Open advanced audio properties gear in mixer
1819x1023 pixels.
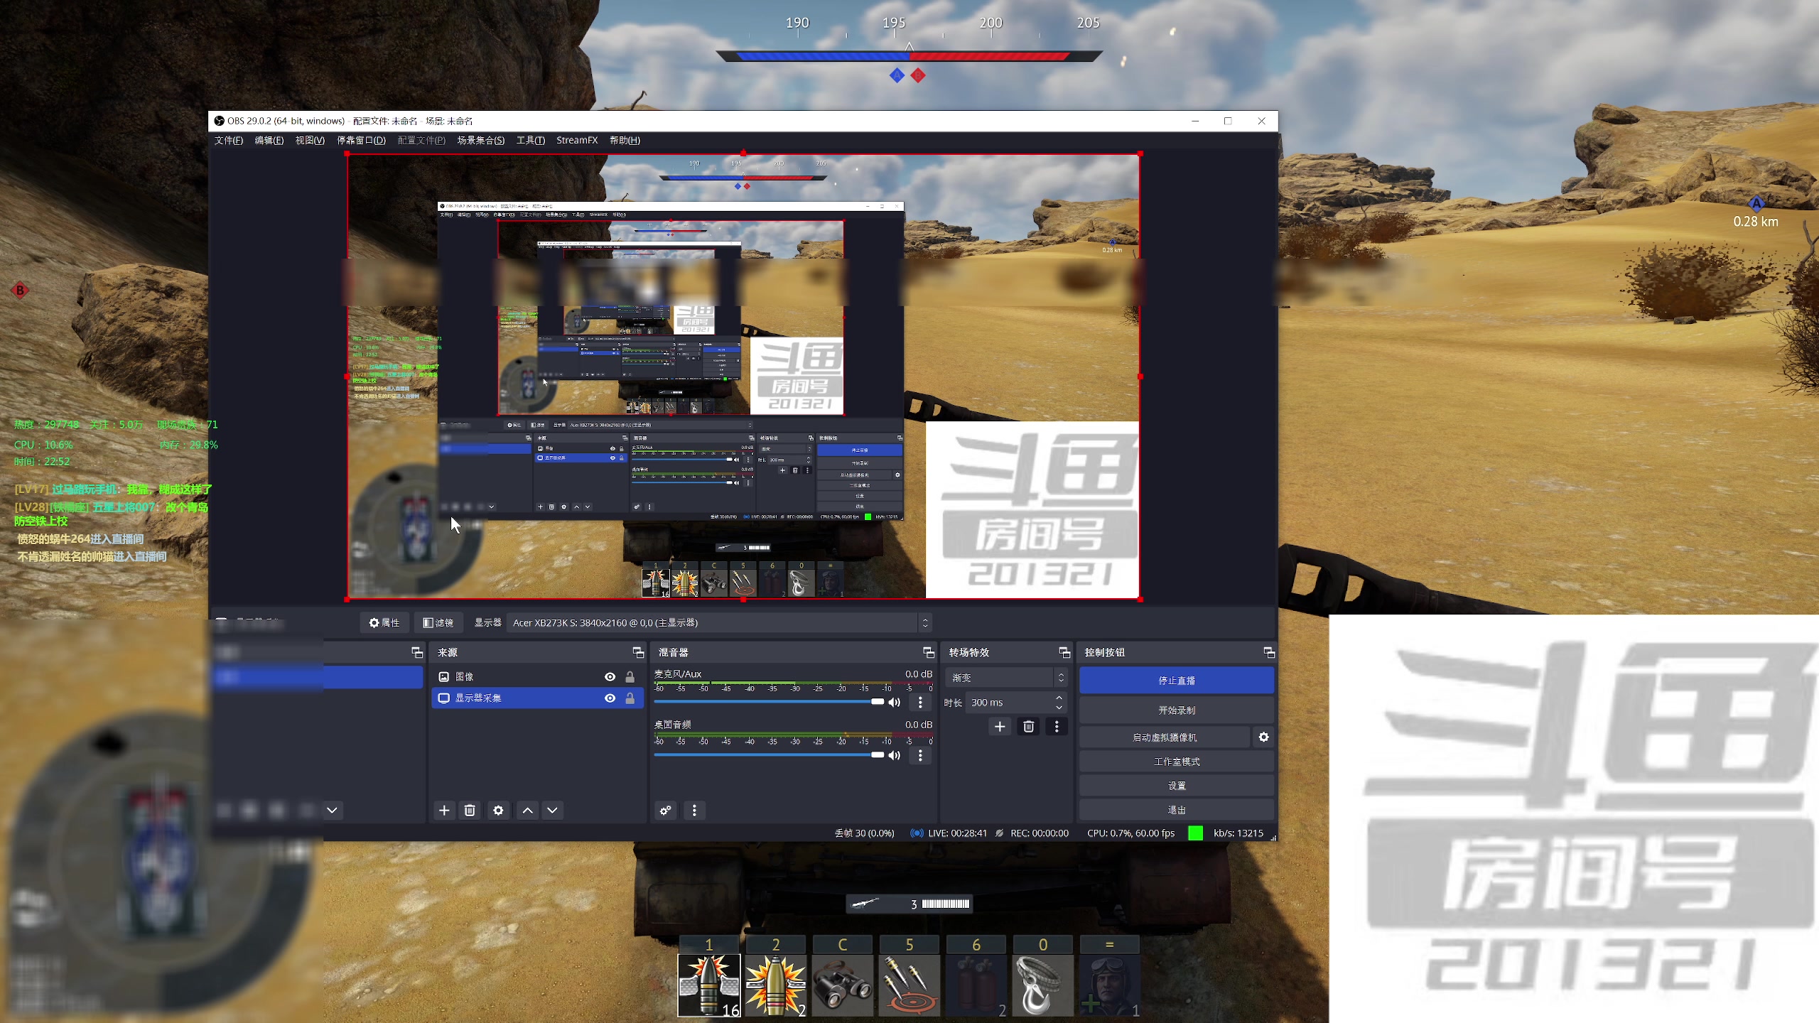click(665, 811)
